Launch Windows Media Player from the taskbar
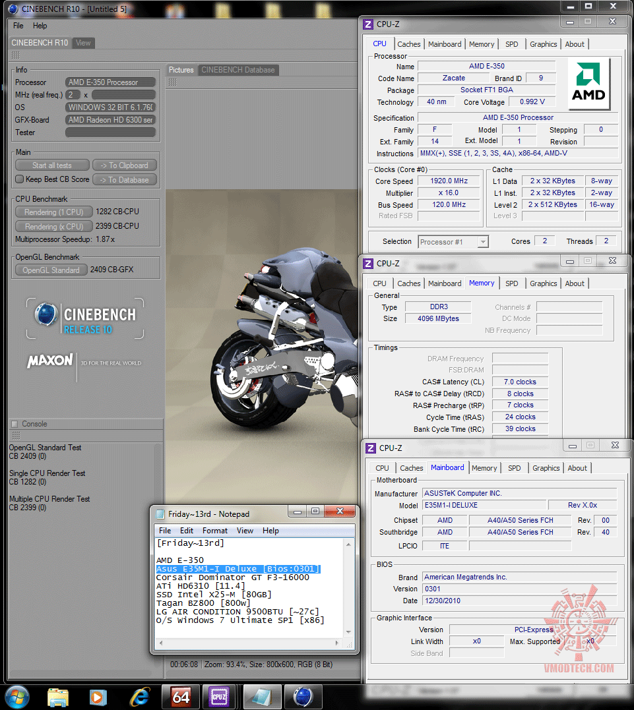The height and width of the screenshot is (710, 634). click(98, 697)
